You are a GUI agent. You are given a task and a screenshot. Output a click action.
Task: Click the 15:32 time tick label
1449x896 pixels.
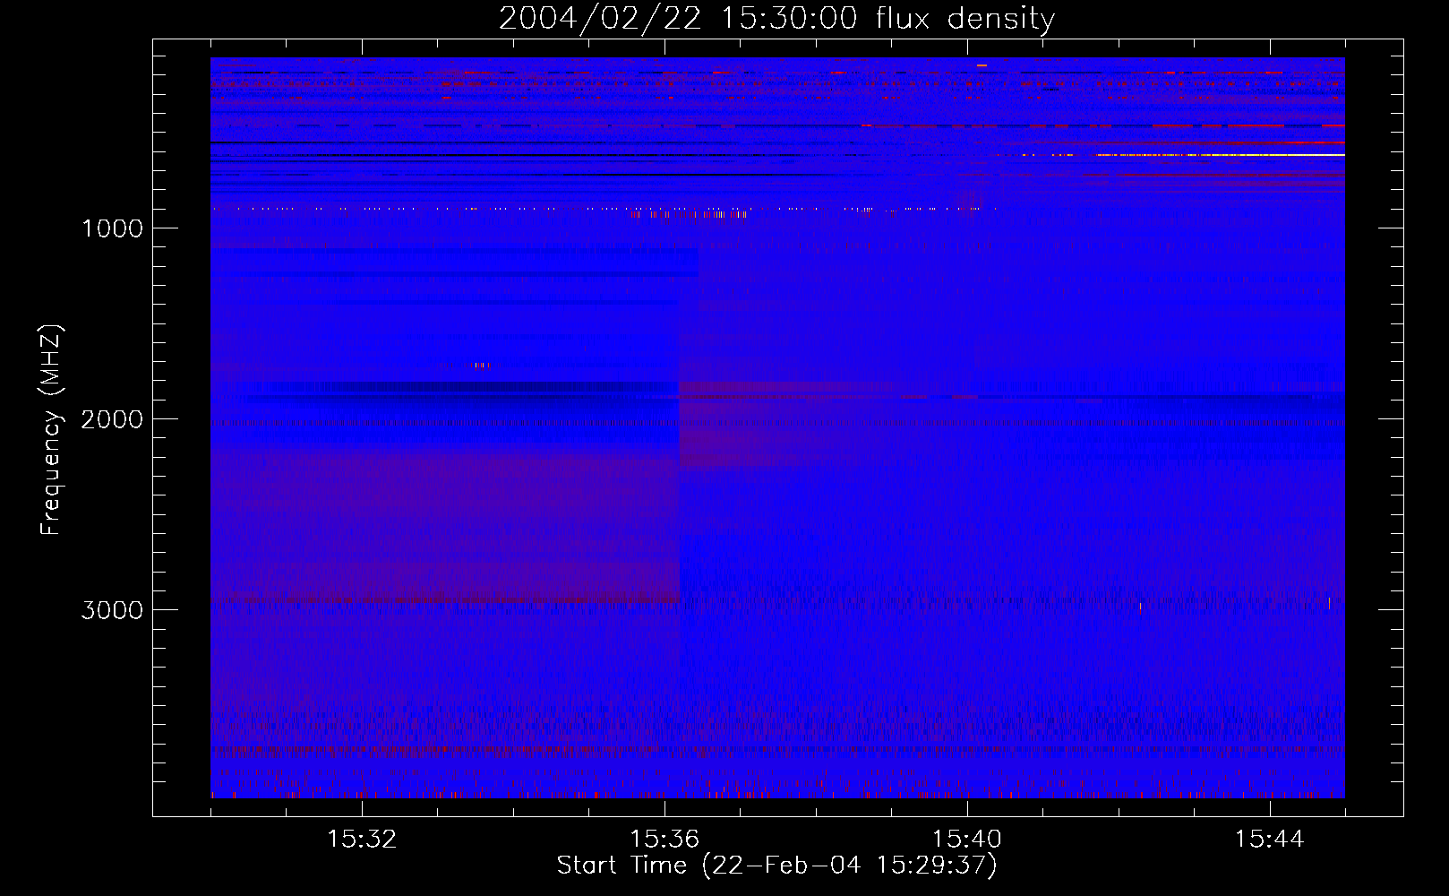362,840
